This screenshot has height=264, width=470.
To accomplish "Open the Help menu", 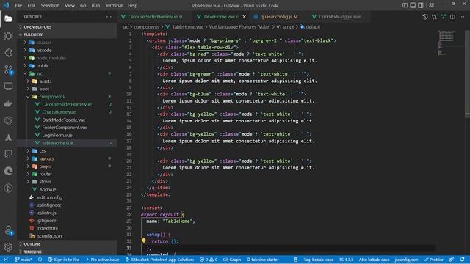I will 132,5.
